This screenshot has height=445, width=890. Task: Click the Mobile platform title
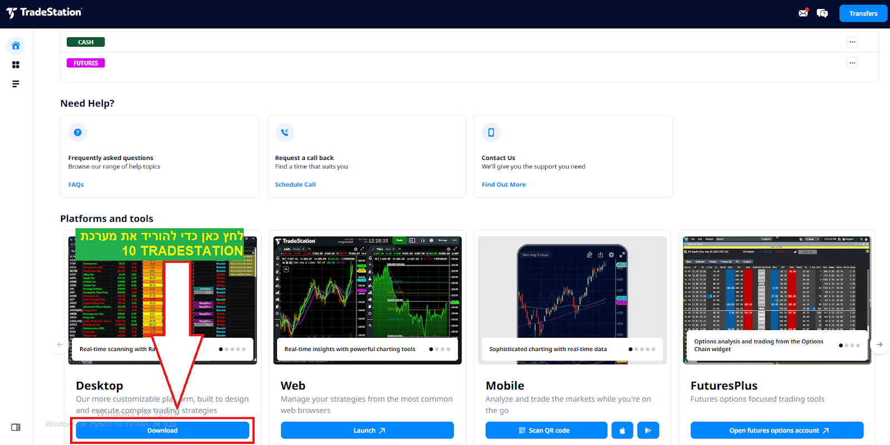505,386
